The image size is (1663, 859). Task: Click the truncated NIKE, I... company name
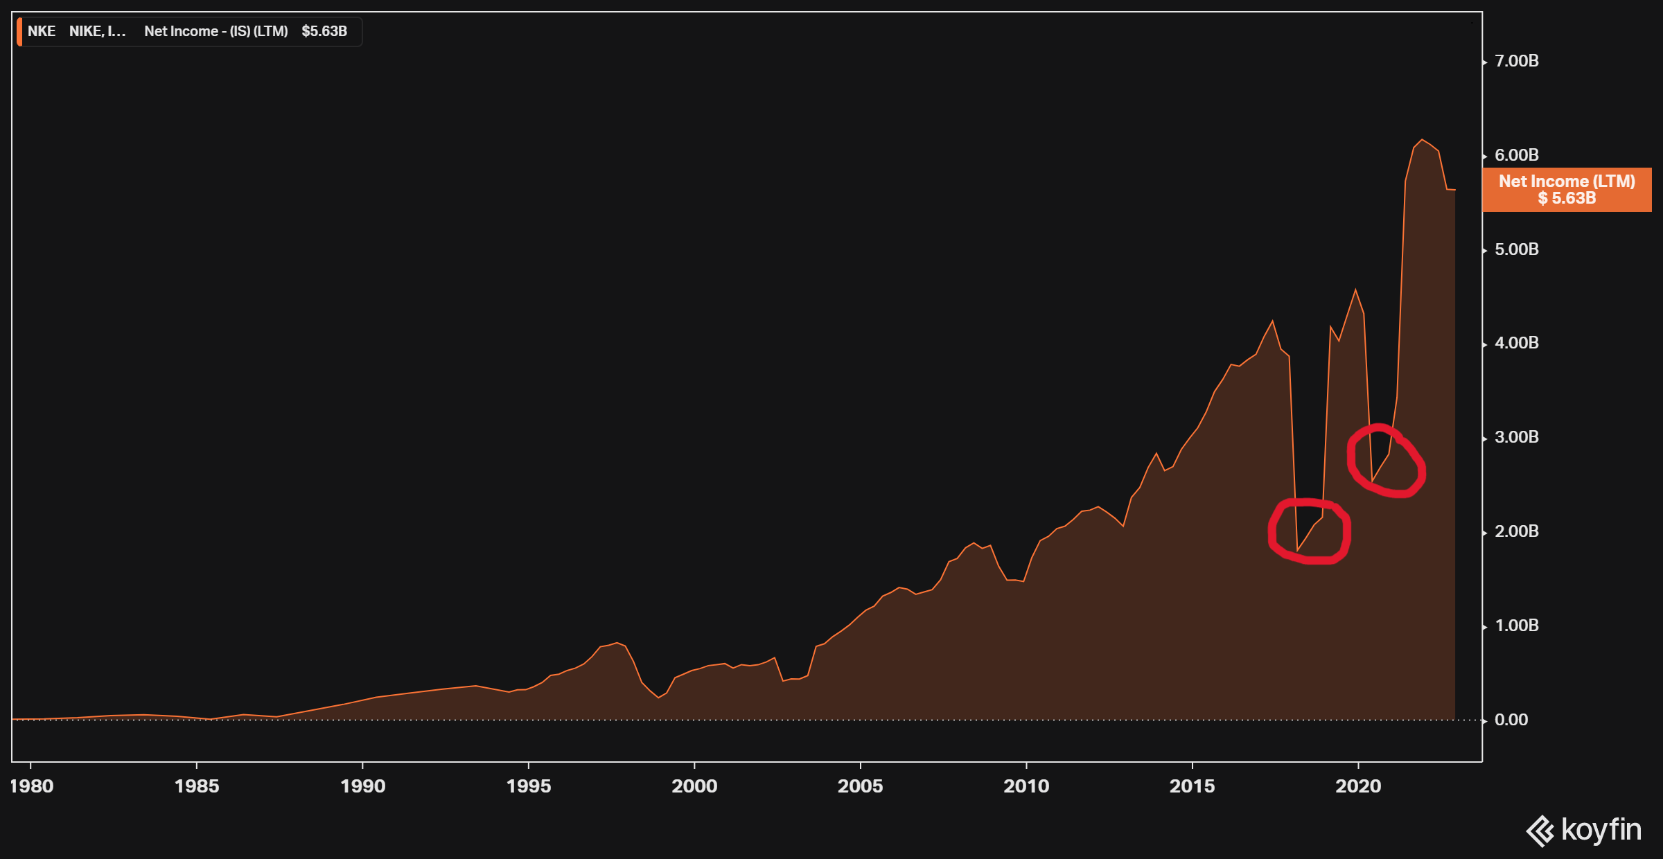pos(97,31)
